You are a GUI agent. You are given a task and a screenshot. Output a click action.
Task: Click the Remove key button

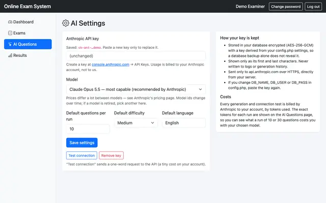pyautogui.click(x=111, y=156)
